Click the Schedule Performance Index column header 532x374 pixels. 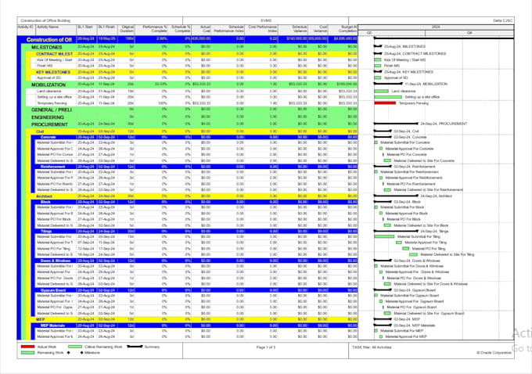pos(228,29)
